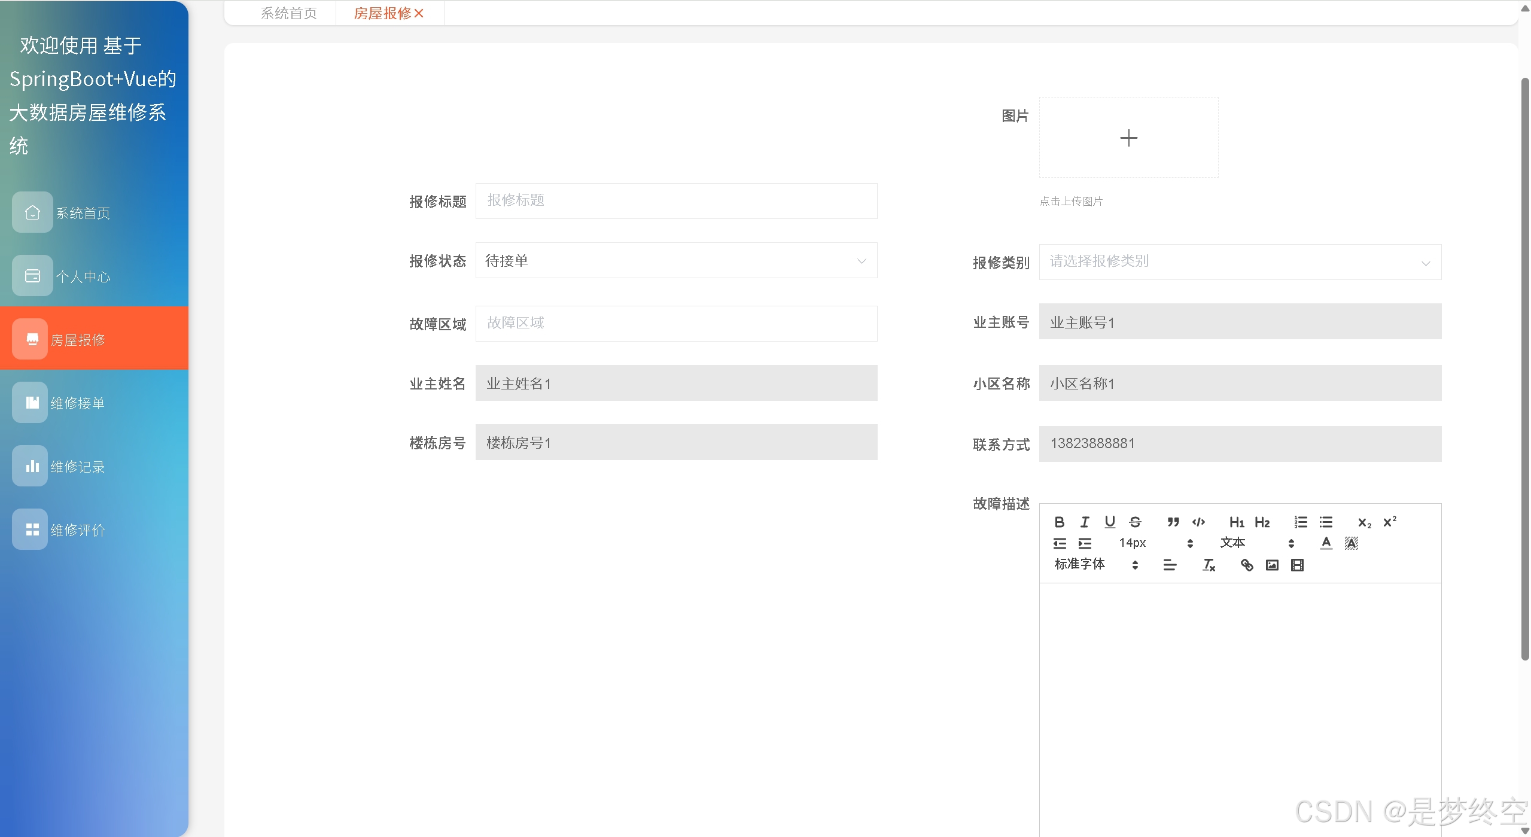1531x837 pixels.
Task: Click the plus box to upload image
Action: [x=1128, y=138]
